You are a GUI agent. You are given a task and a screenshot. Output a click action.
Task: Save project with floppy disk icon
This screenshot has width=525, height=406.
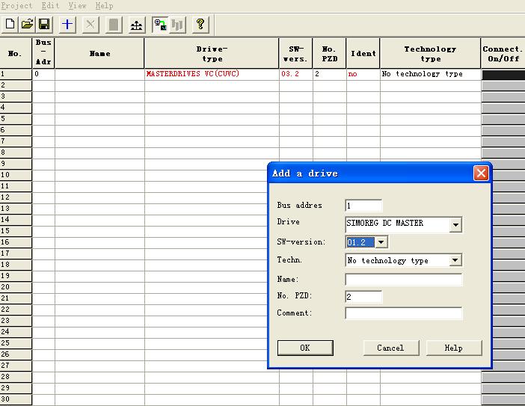tap(44, 25)
